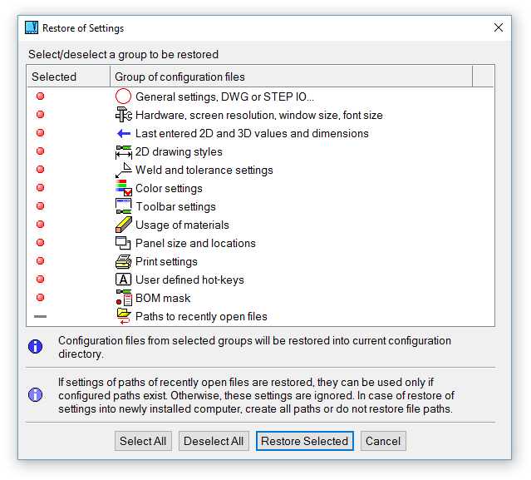Click the Weld and tolerance settings icon

tap(123, 170)
